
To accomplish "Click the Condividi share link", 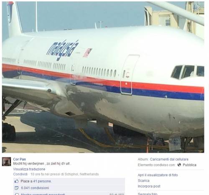I will 20,174.
